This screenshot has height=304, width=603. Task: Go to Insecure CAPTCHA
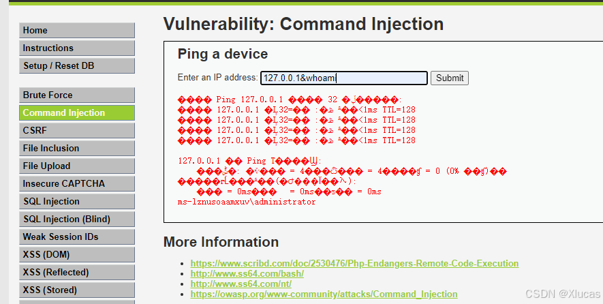(x=77, y=183)
